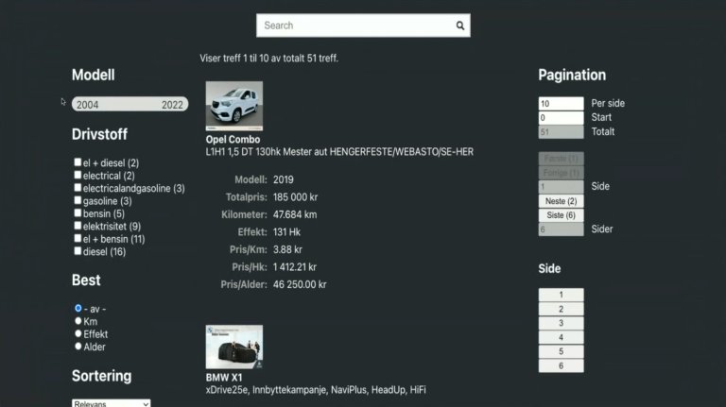Viewport: 726px width, 407px height.
Task: Choose the Effekt radio option
Action: point(78,333)
